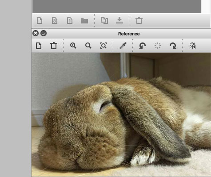Flip the reference image horizontally

[x=192, y=46]
